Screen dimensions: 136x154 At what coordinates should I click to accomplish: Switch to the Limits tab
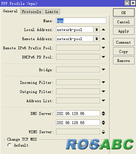pyautogui.click(x=52, y=12)
